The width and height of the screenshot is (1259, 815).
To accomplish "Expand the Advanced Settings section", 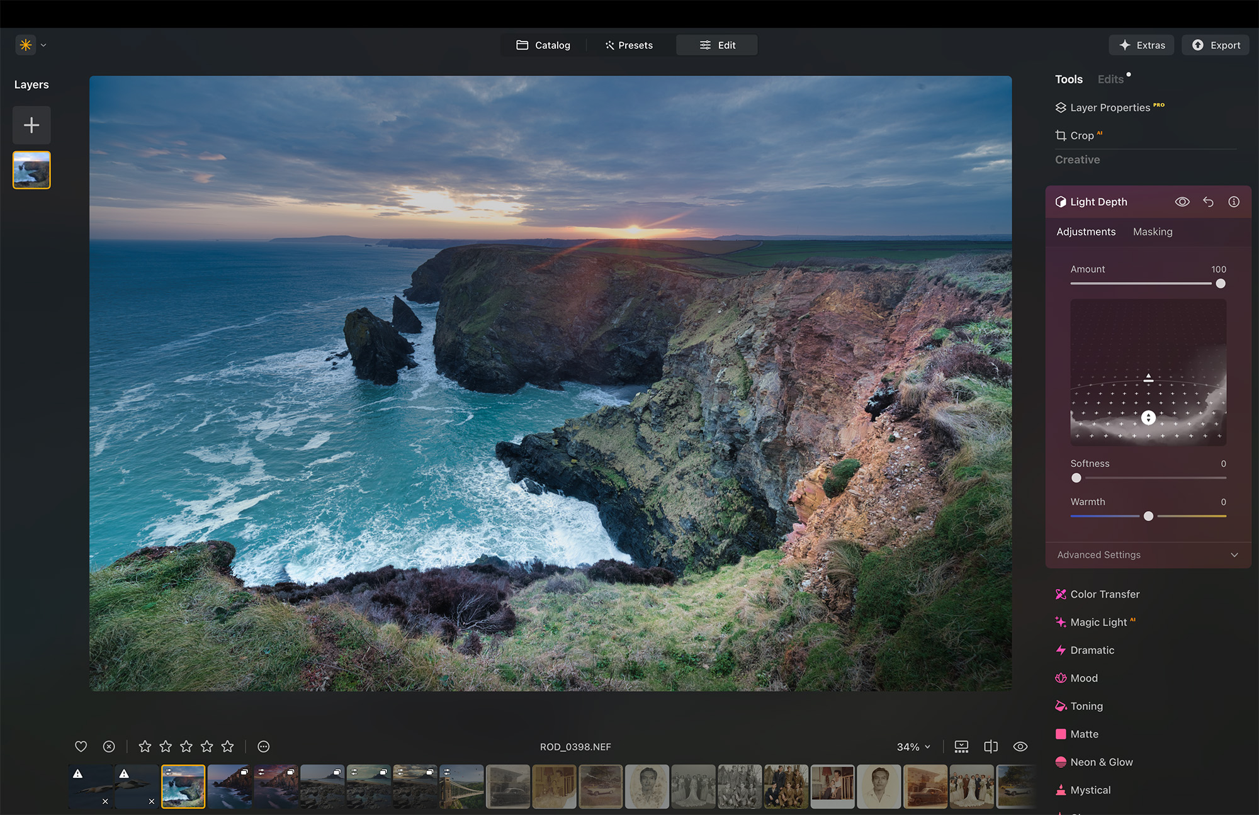I will 1147,554.
